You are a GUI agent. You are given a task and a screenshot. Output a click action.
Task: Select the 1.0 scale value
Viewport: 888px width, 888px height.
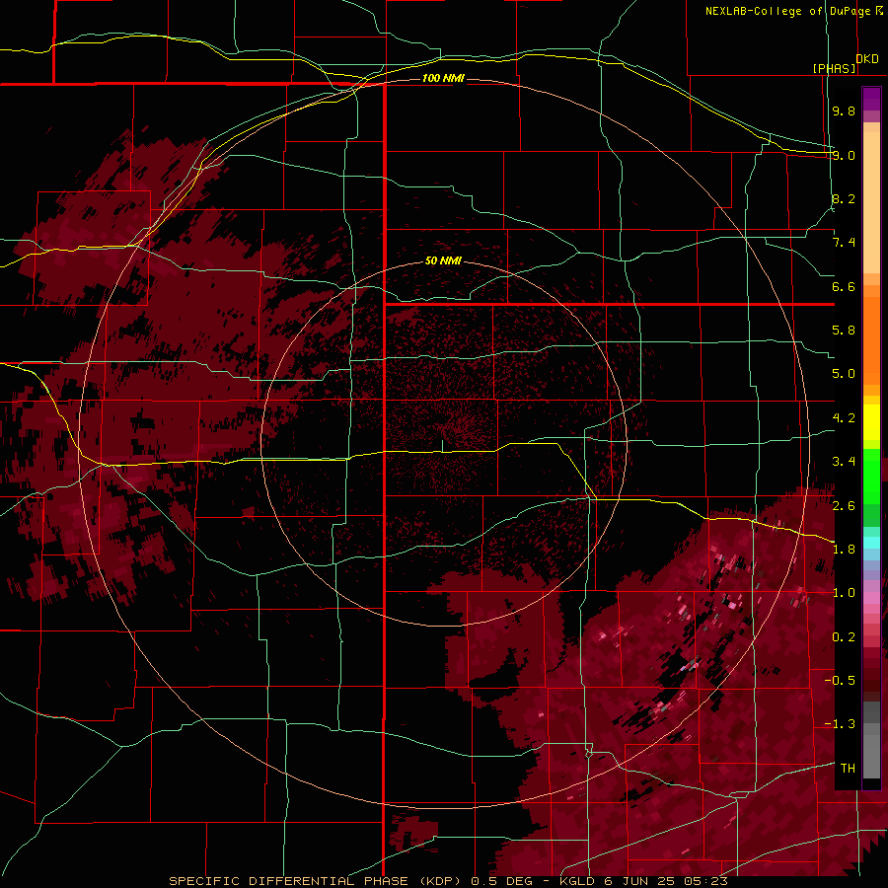(844, 593)
